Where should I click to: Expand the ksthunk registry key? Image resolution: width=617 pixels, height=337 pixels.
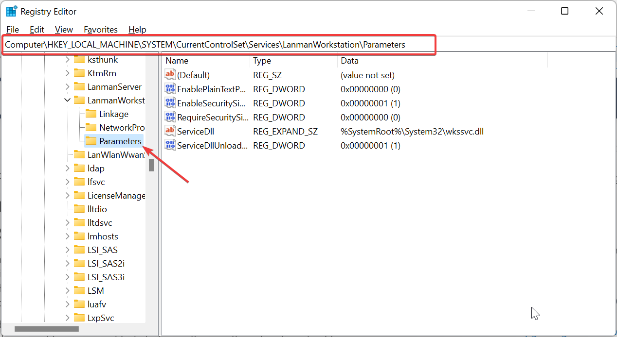click(x=67, y=60)
